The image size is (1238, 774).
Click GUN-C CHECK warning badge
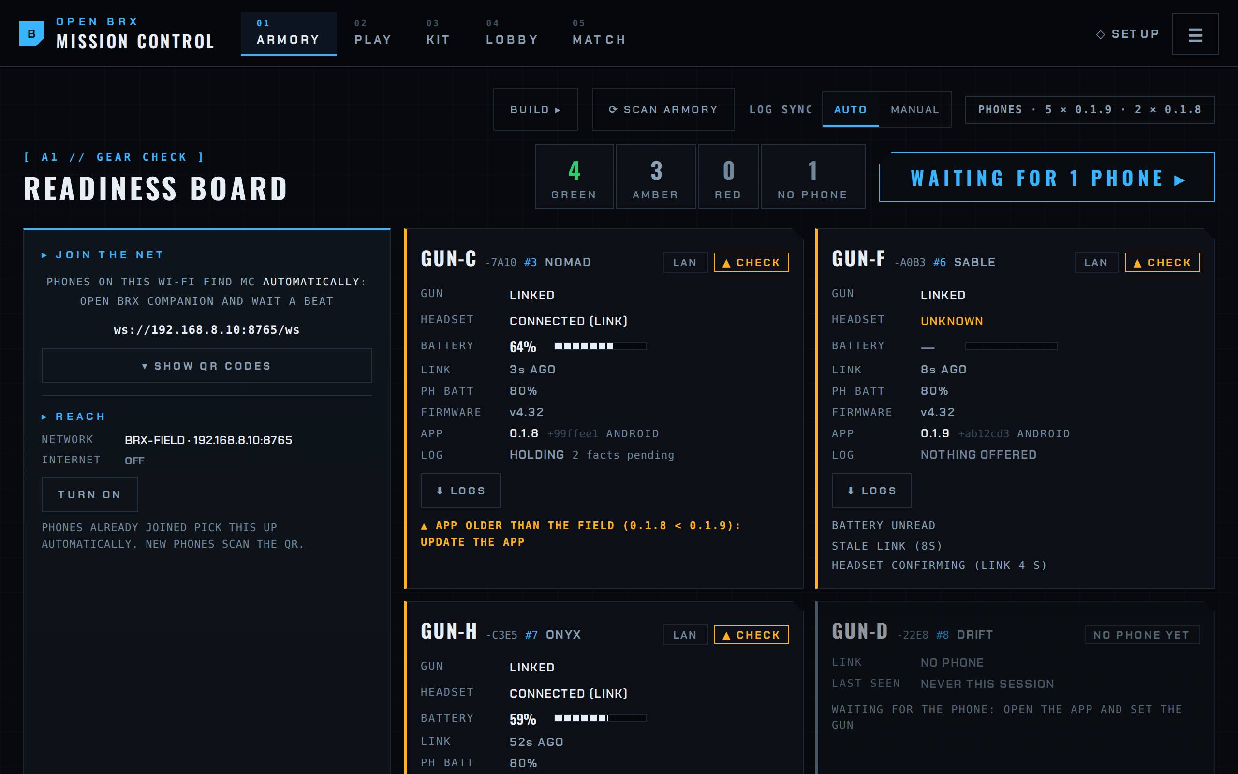pos(751,262)
